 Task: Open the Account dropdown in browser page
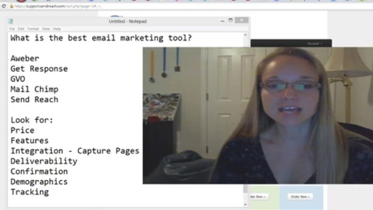(315, 43)
